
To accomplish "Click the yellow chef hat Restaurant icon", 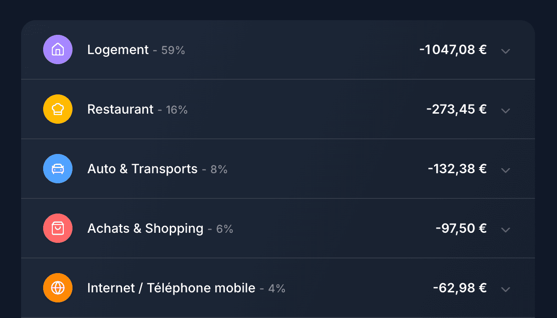I will pyautogui.click(x=58, y=109).
